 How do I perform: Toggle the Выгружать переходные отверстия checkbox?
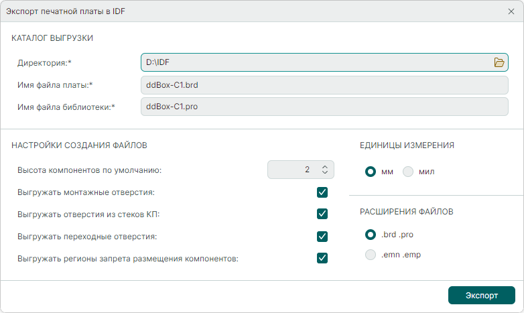click(x=322, y=236)
